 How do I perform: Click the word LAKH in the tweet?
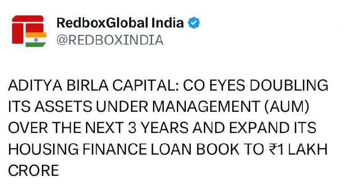pyautogui.click(x=308, y=149)
